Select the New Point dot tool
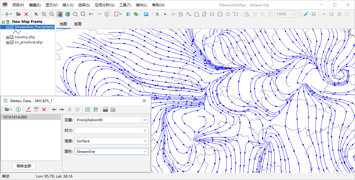The width and height of the screenshot is (355, 180). (x=165, y=14)
